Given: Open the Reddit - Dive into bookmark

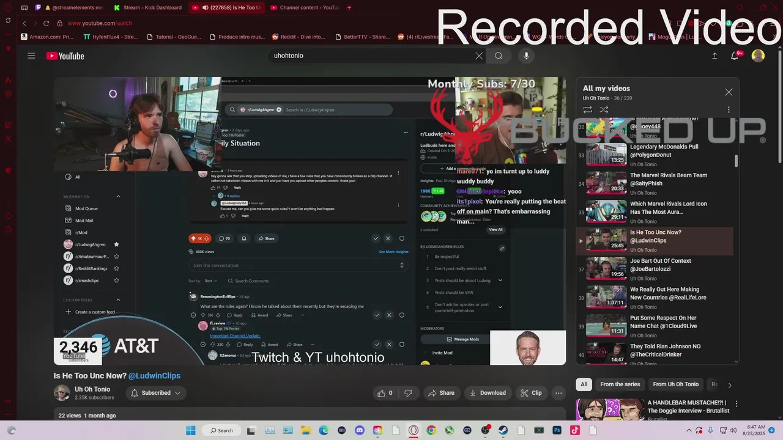Looking at the screenshot, I should (299, 37).
